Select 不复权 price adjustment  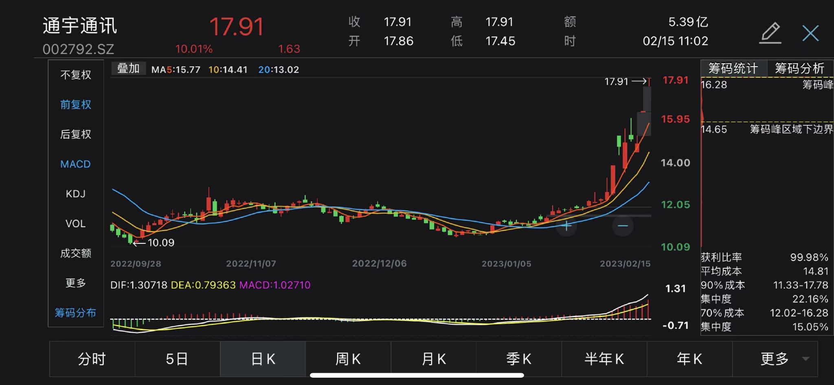click(76, 75)
